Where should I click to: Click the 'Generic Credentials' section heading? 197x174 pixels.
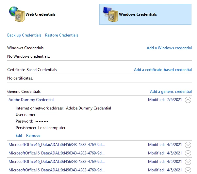(24, 92)
